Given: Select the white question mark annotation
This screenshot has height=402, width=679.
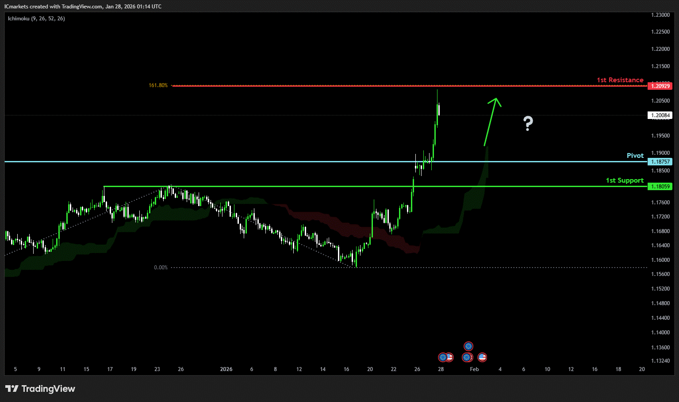Looking at the screenshot, I should coord(528,123).
